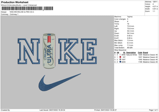
Task: Click the 'Left:' measurement label
Action: [x=116, y=26]
